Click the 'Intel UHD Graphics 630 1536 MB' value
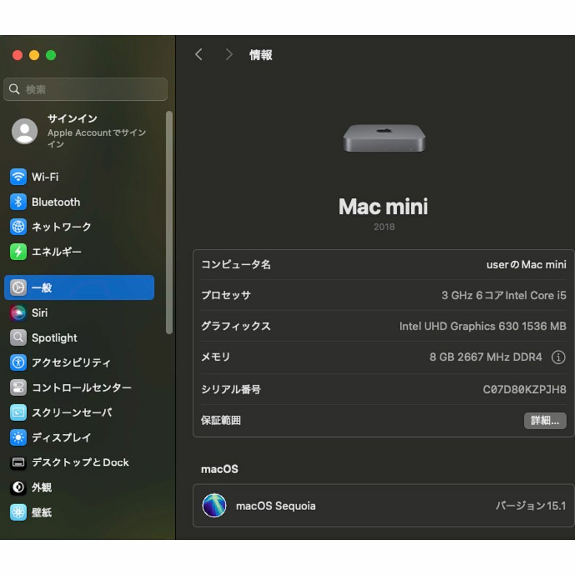The height and width of the screenshot is (575, 575). click(482, 326)
